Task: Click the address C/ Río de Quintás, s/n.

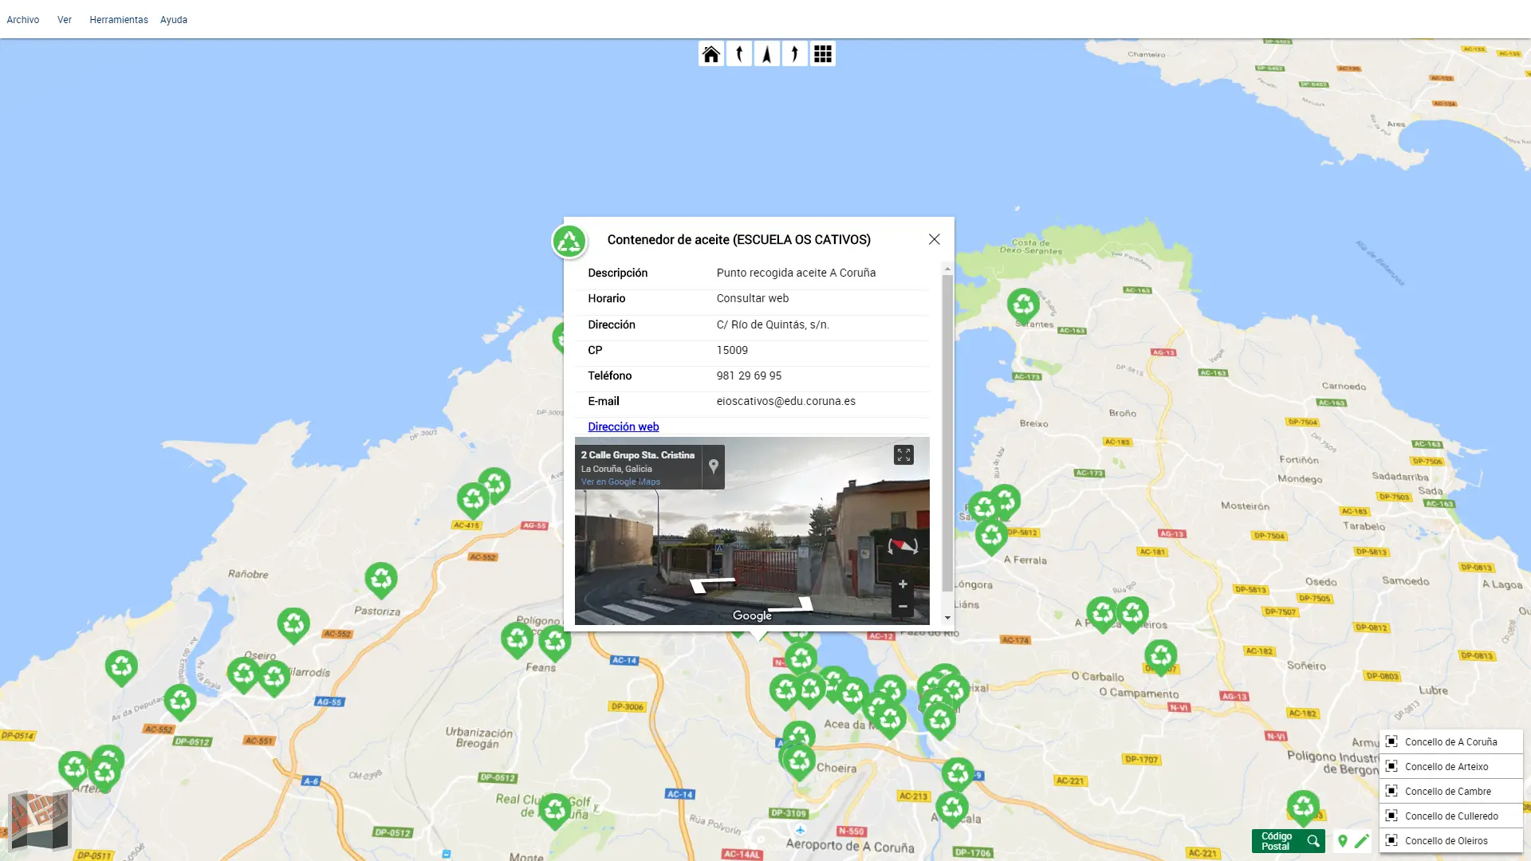Action: point(773,324)
